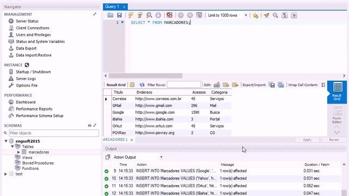The image size is (349, 196).
Task: Toggle word wrap icon in editor toolbar
Action: coord(294,15)
